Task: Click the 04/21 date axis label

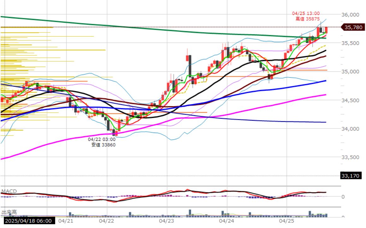Action: coord(66,221)
